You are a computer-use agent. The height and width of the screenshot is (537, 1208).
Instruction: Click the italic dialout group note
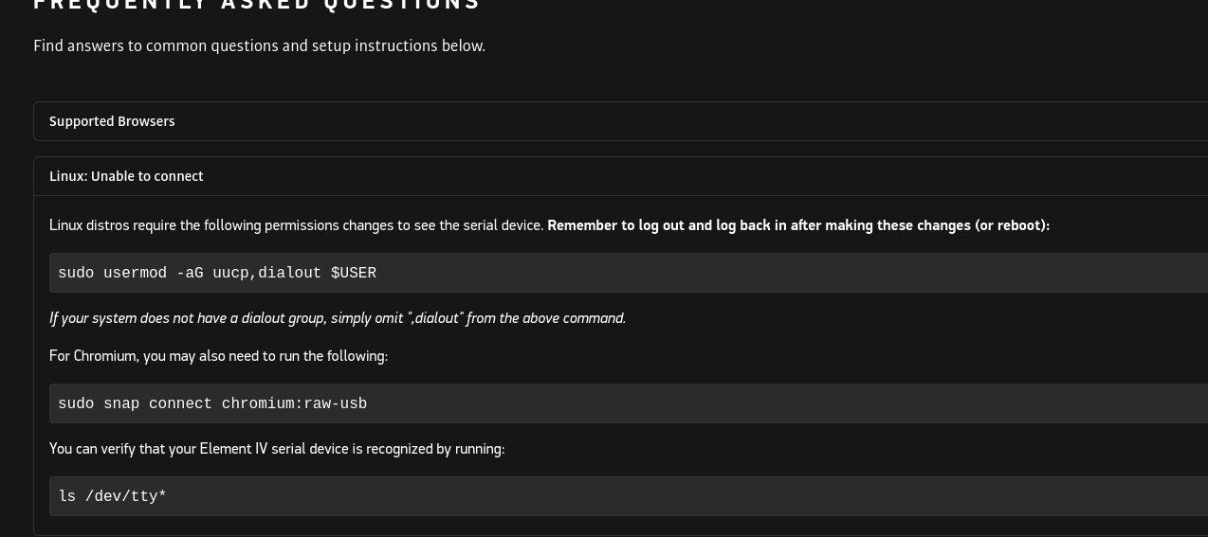point(338,318)
